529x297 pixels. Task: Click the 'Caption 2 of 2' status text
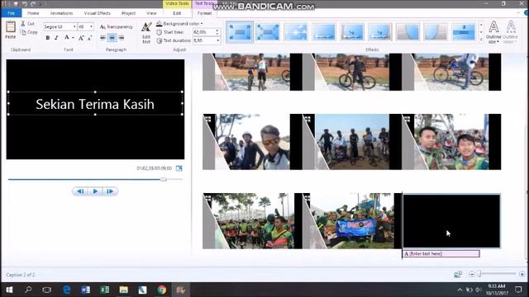pyautogui.click(x=20, y=275)
